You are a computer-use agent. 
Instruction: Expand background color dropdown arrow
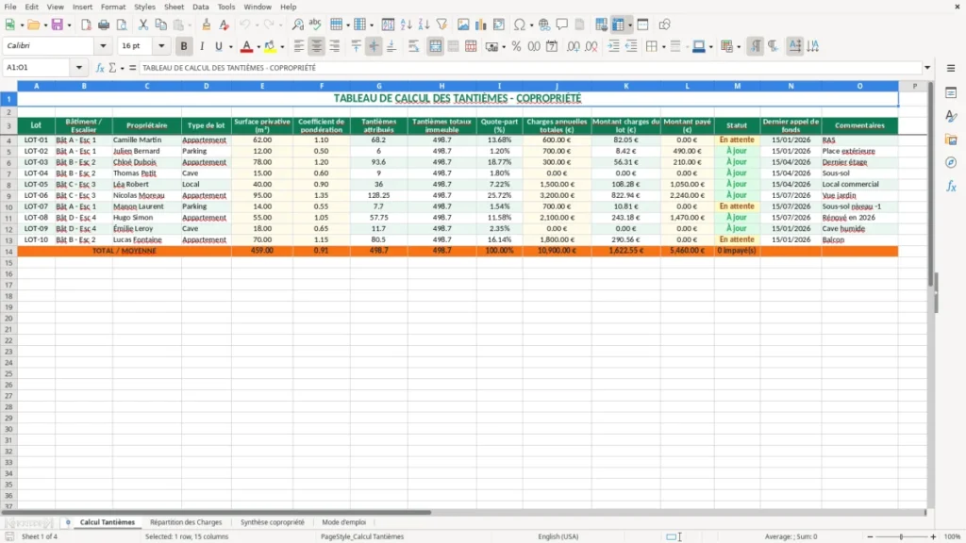pos(282,47)
